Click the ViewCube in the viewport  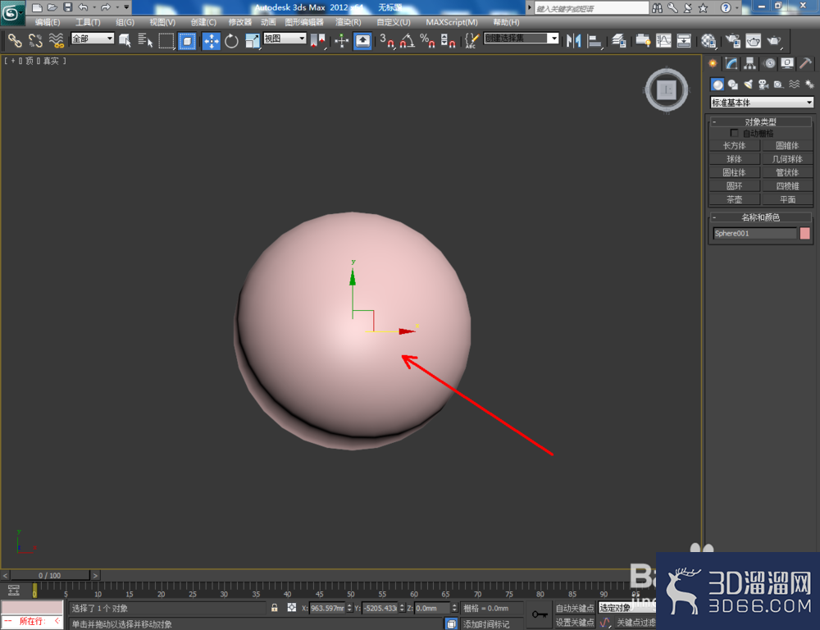pyautogui.click(x=667, y=90)
